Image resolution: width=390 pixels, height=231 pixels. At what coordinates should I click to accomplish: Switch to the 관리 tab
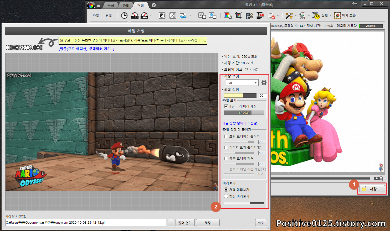(126, 6)
